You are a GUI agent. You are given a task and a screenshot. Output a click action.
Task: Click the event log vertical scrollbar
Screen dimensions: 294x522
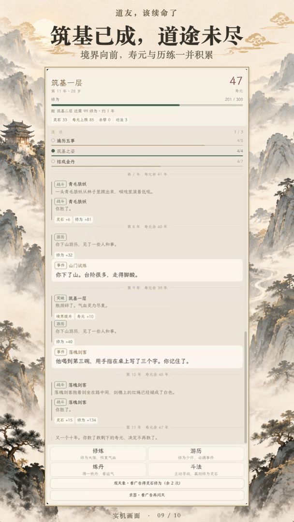246,386
